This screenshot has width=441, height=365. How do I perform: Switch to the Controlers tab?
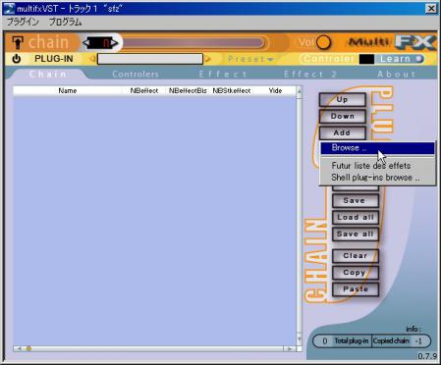[x=136, y=75]
